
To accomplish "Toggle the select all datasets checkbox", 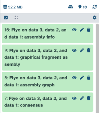I will (6, 18).
